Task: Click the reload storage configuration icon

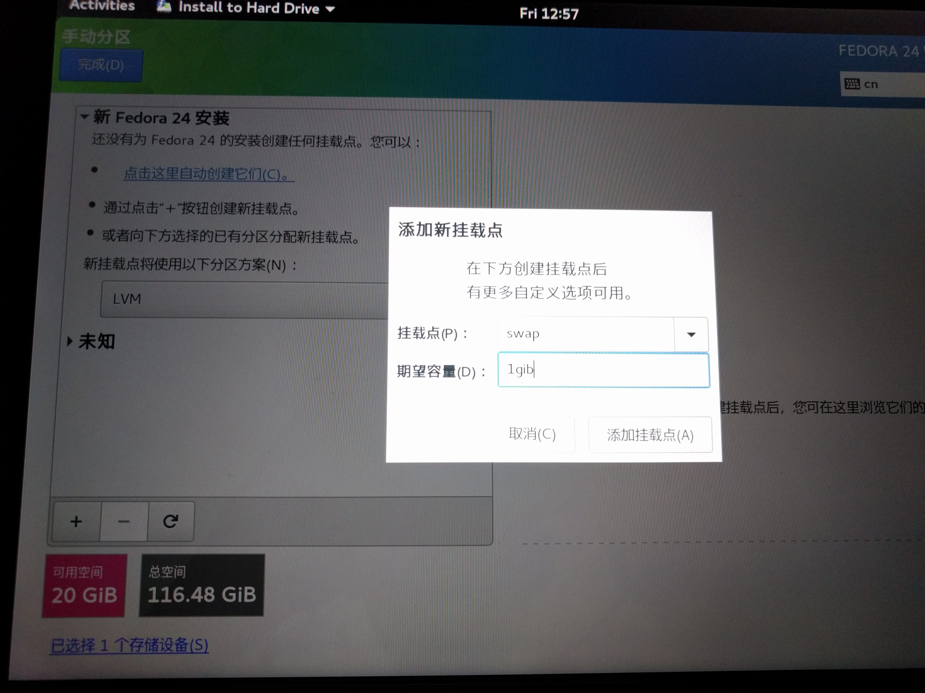Action: [x=171, y=521]
